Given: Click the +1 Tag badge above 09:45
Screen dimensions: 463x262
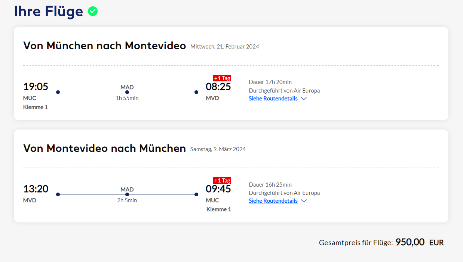Looking at the screenshot, I should tap(222, 181).
